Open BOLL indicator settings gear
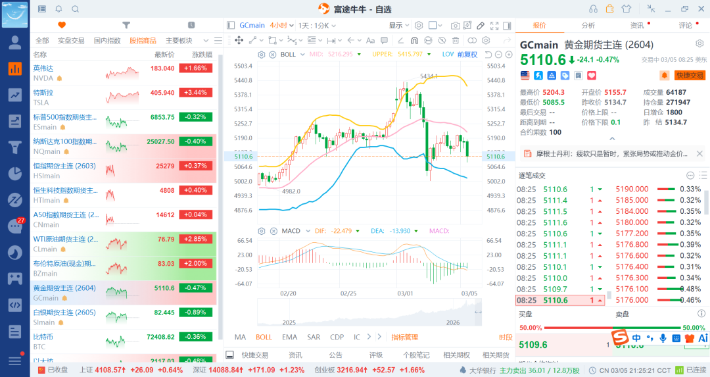710x377 pixels. 261,55
